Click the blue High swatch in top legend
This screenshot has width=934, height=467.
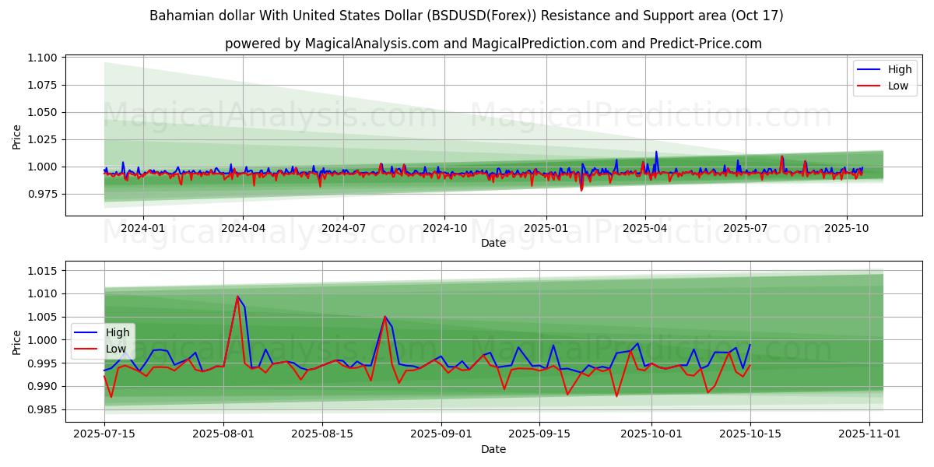[x=868, y=69]
